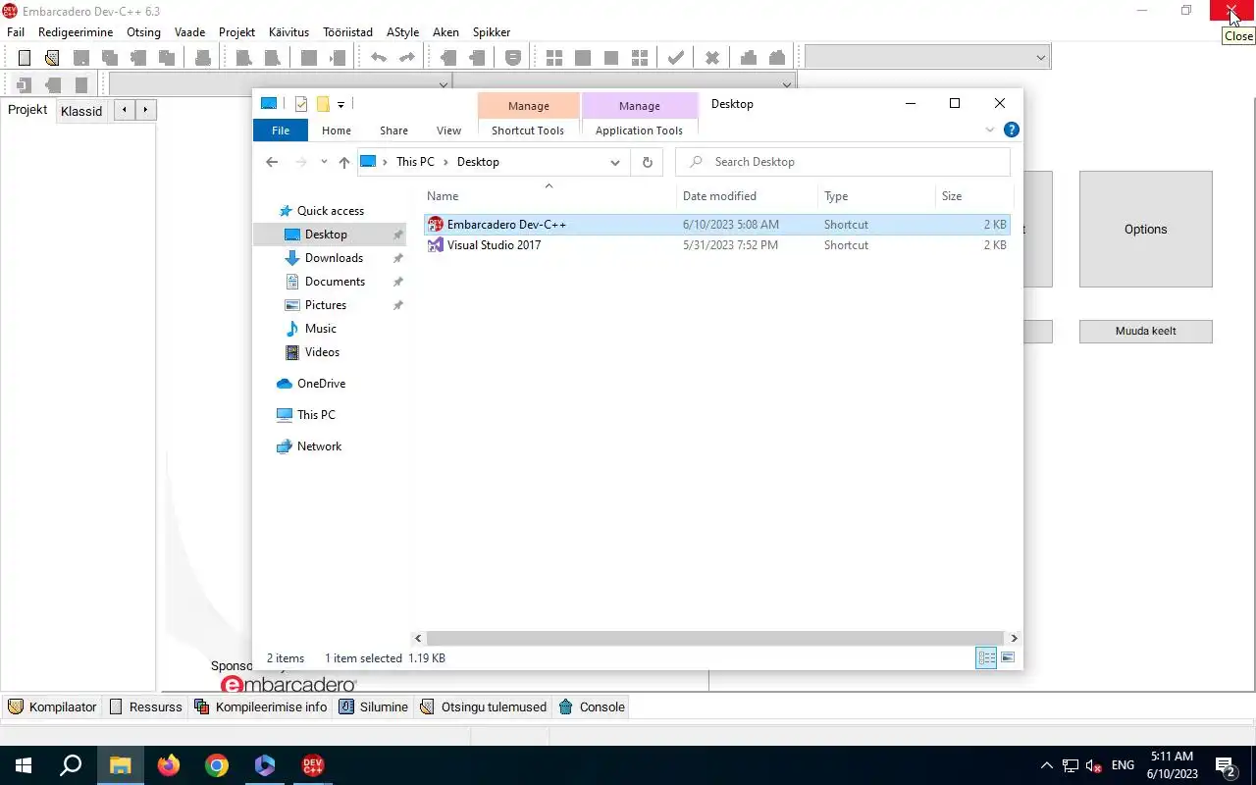
Task: Open the Spikker menu in Dev-C++
Action: 492,32
